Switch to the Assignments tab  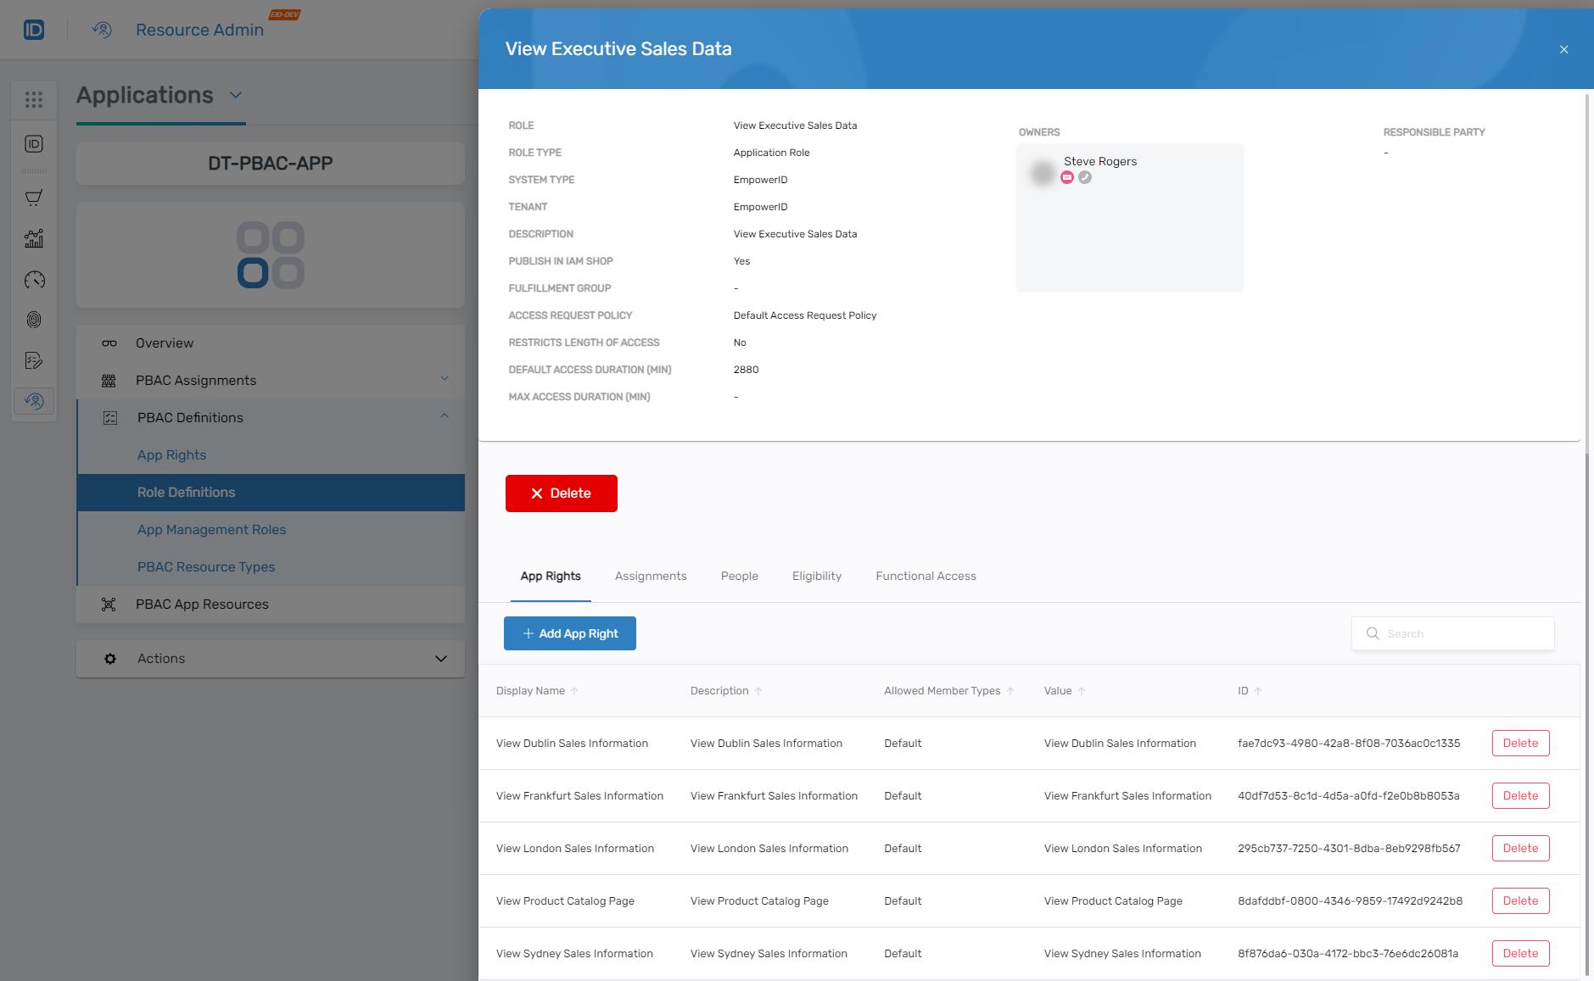tap(650, 576)
